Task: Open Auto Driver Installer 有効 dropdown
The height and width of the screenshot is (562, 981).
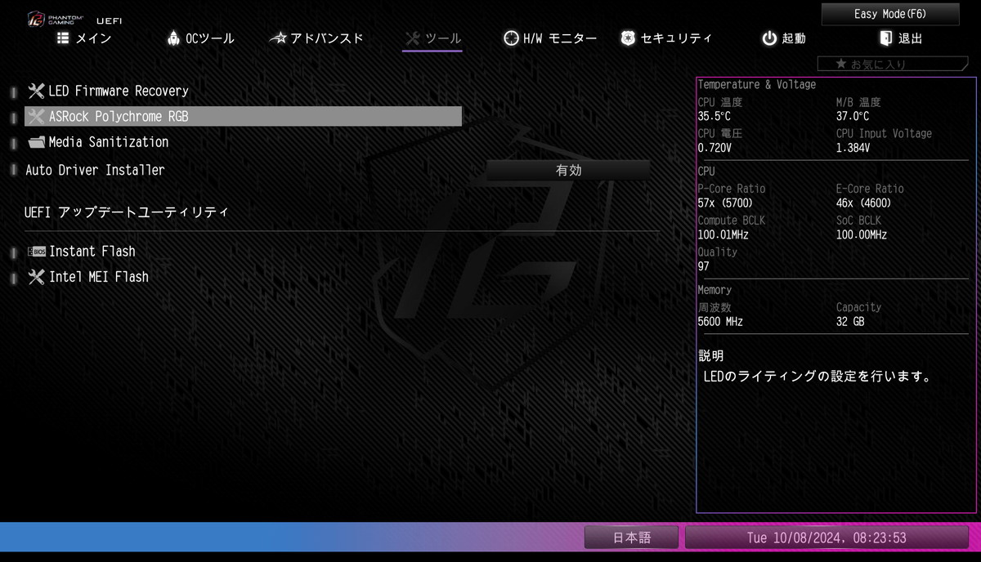Action: [x=568, y=170]
